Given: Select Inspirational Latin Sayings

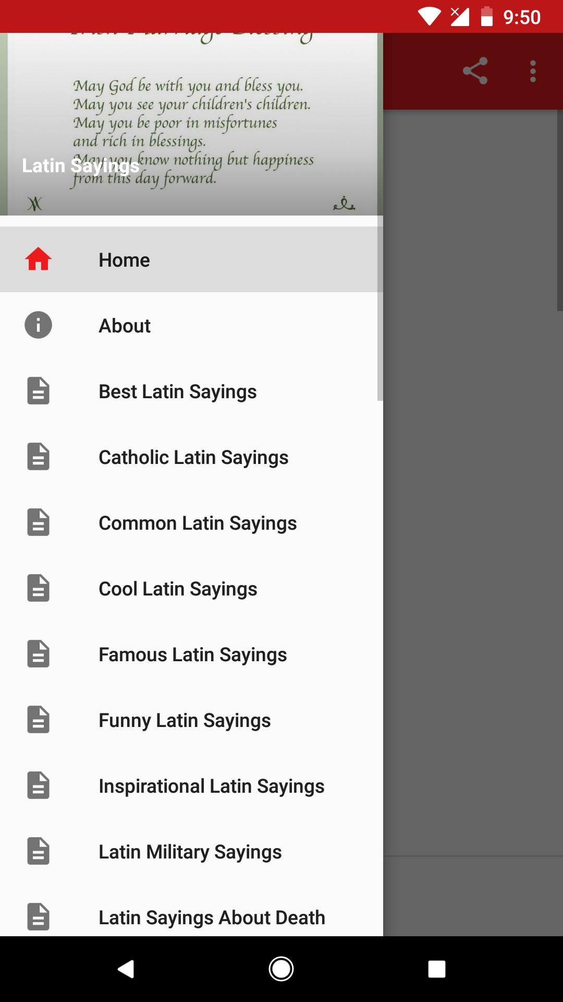Looking at the screenshot, I should coord(191,785).
